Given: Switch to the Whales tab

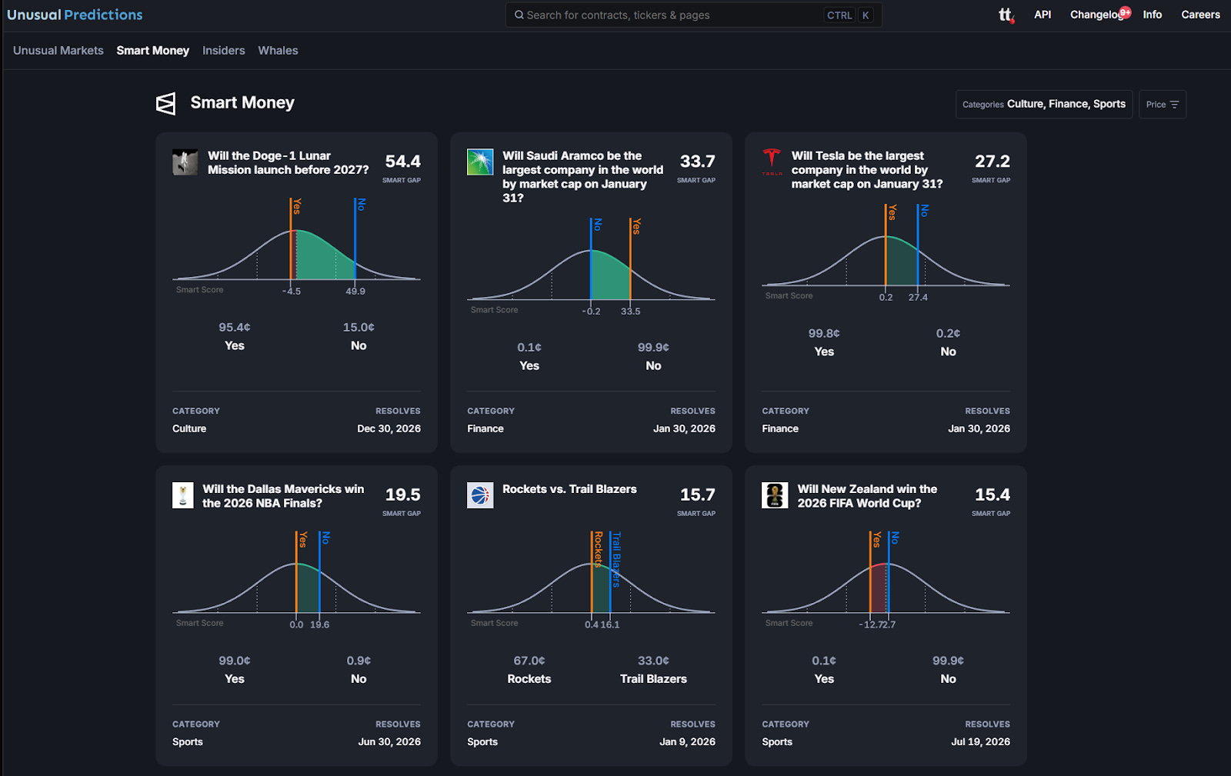Looking at the screenshot, I should (x=278, y=50).
